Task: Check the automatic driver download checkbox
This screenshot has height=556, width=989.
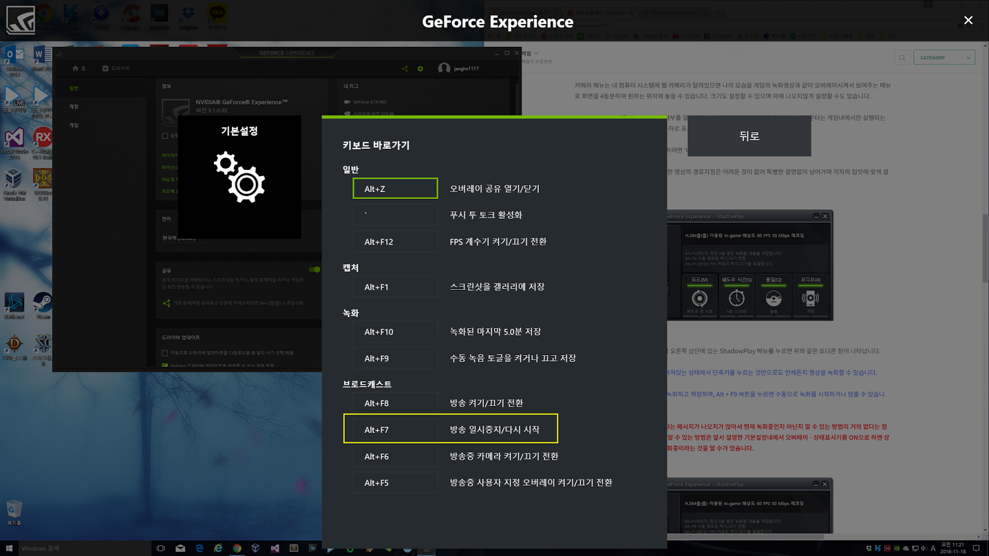Action: (x=165, y=353)
